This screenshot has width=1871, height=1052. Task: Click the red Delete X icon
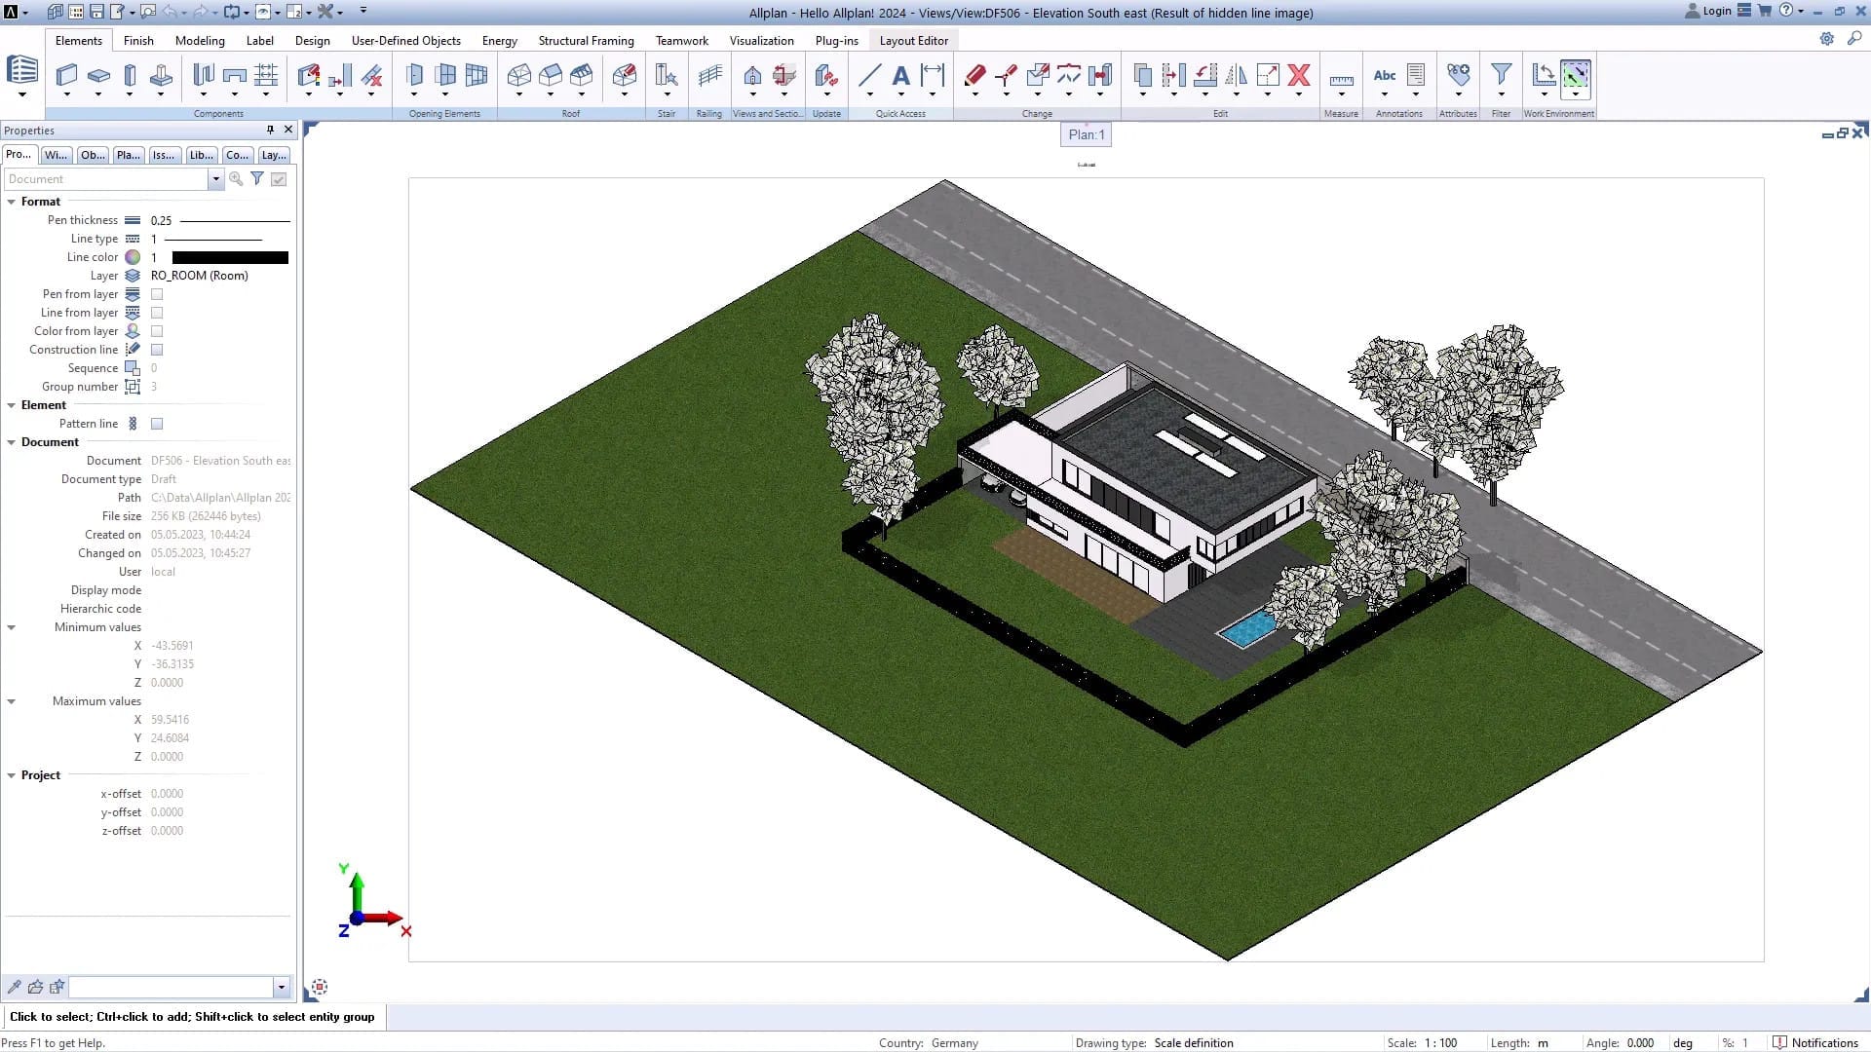(x=1298, y=75)
